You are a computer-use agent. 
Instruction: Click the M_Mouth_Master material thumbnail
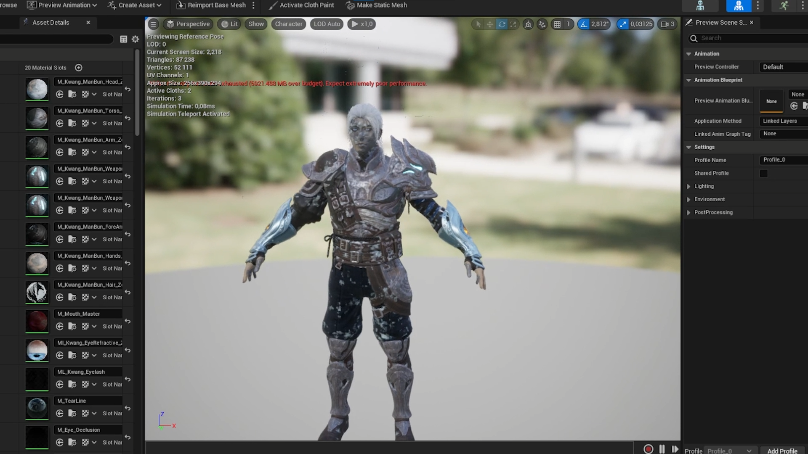click(x=37, y=321)
